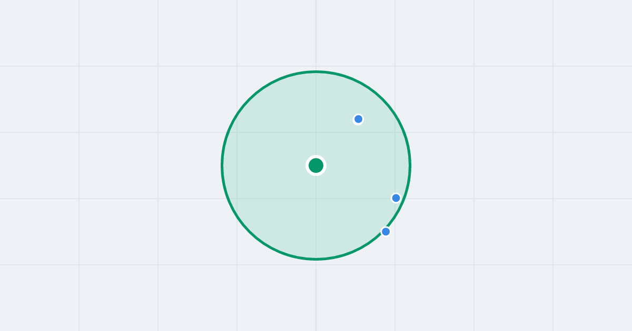Select the lowest blue dot on the circle's outline
Viewport: 632px width, 331px height.
click(386, 232)
